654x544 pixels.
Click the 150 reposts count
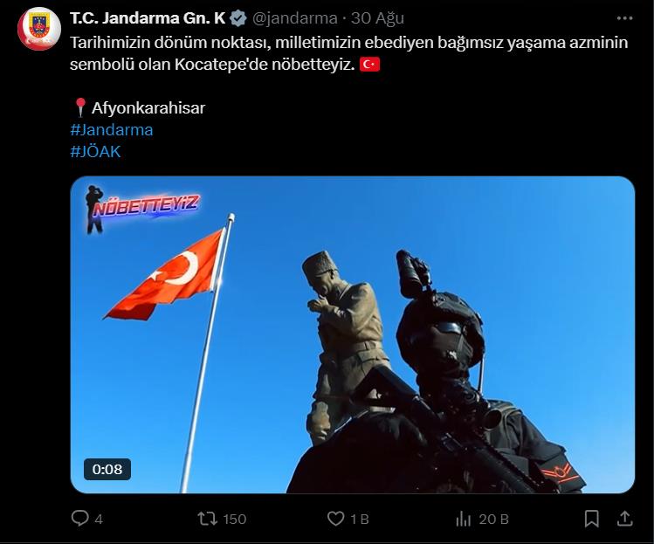pyautogui.click(x=234, y=519)
